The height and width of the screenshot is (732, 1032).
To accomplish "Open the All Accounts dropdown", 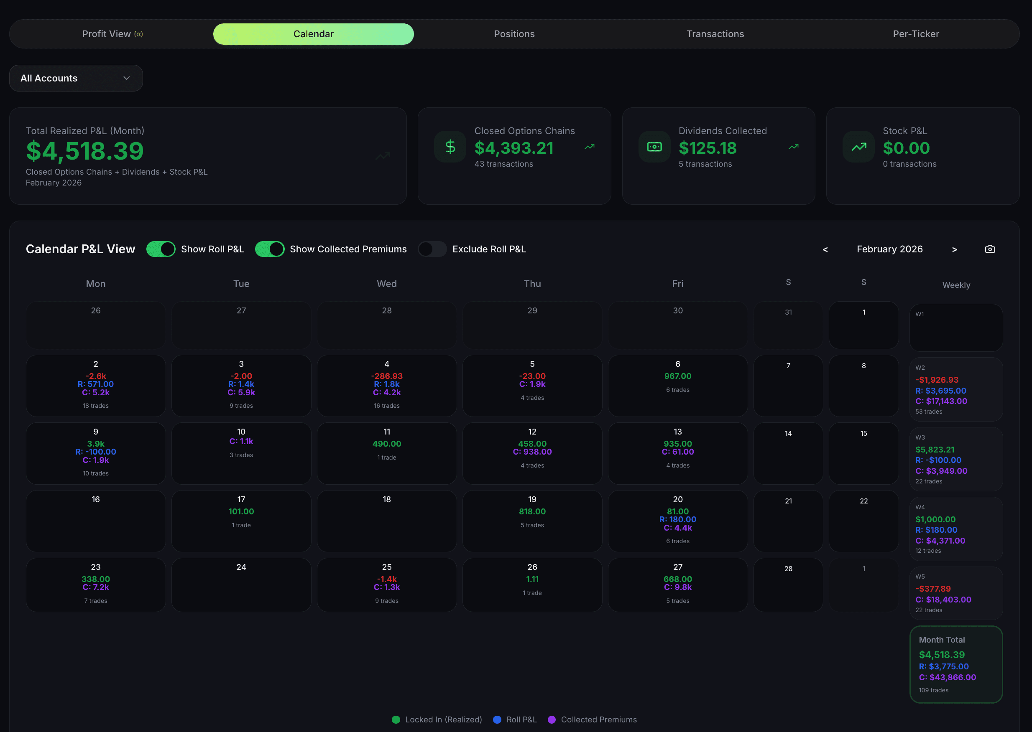I will tap(76, 79).
